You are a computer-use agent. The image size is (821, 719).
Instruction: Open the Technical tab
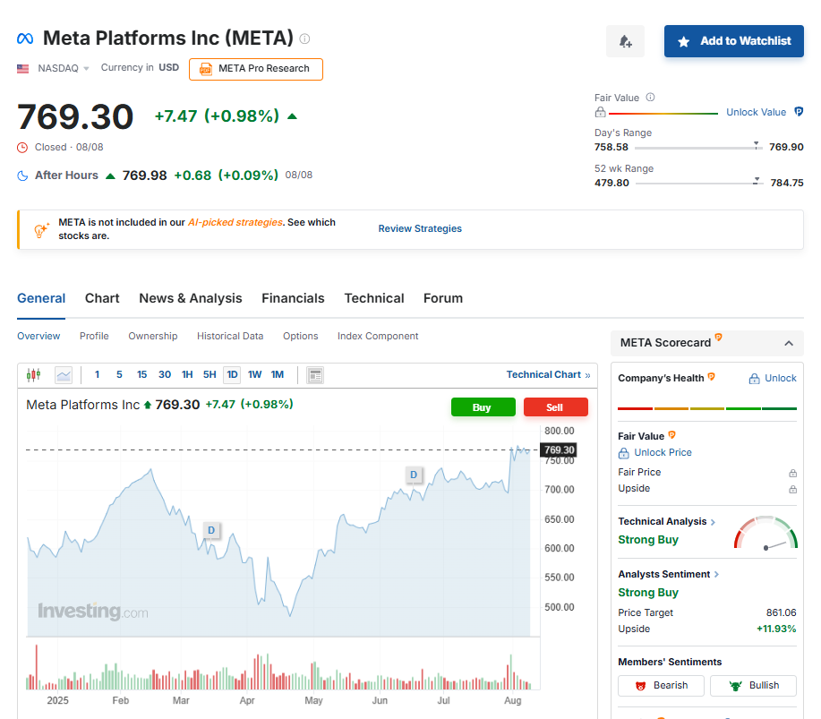point(374,298)
